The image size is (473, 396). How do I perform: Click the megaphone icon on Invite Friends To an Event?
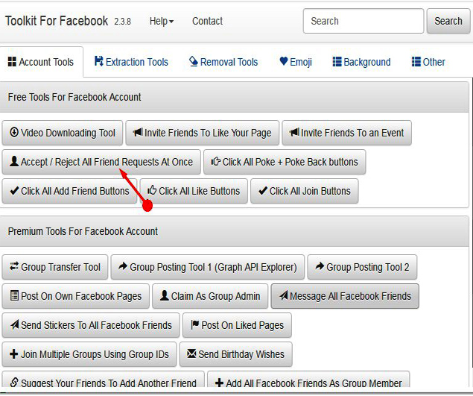(x=294, y=132)
